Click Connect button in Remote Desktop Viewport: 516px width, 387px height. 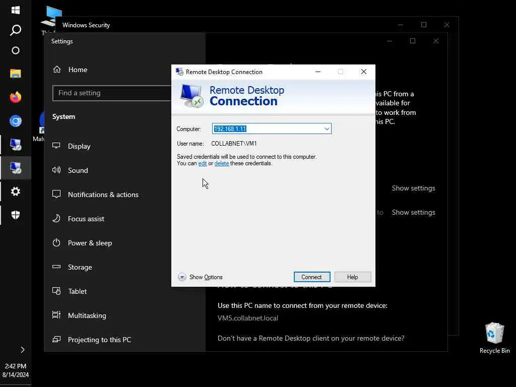311,277
